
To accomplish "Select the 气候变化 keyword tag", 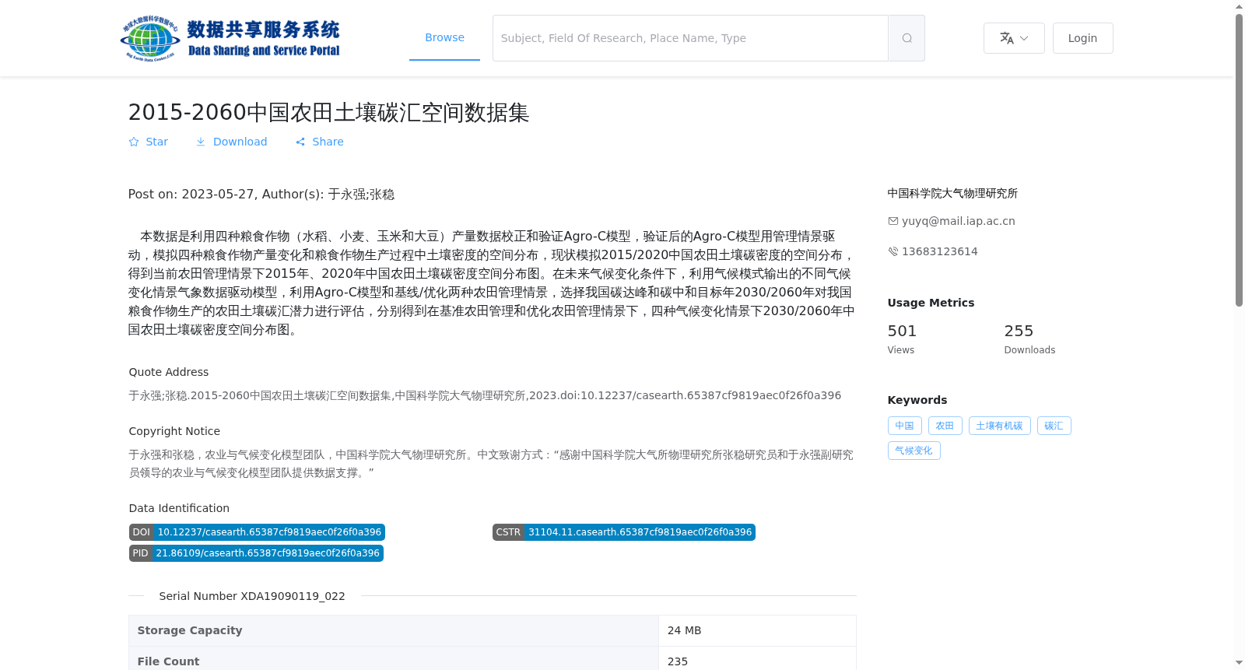I will click(x=914, y=451).
